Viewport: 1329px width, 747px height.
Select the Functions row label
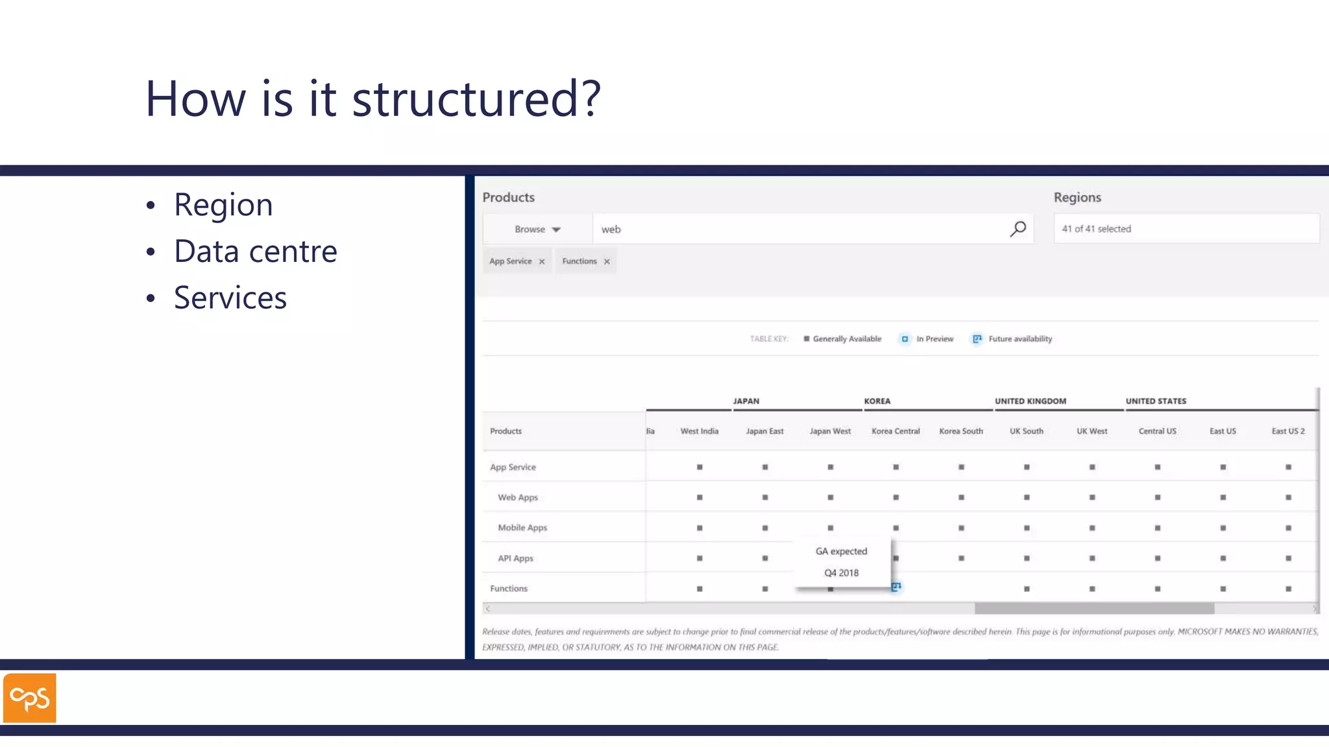(509, 589)
